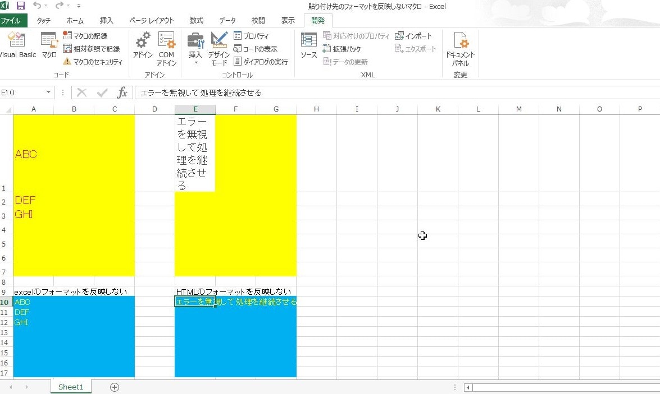Switch to the Data (データ) tab
This screenshot has width=660, height=394.
coord(227,20)
